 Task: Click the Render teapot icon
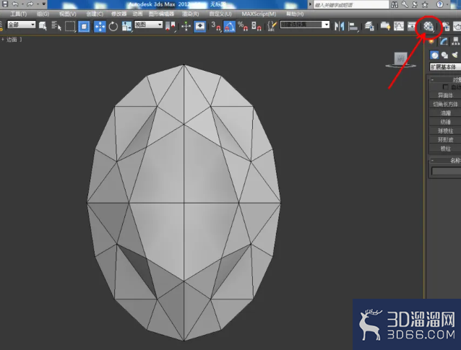457,27
